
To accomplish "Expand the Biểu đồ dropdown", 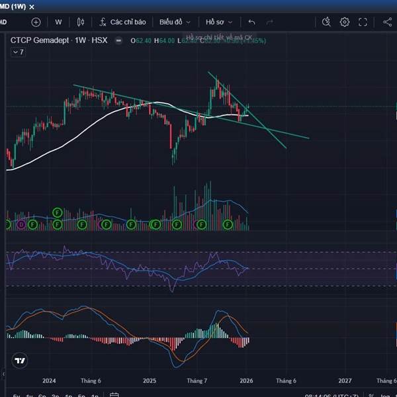I will 175,22.
